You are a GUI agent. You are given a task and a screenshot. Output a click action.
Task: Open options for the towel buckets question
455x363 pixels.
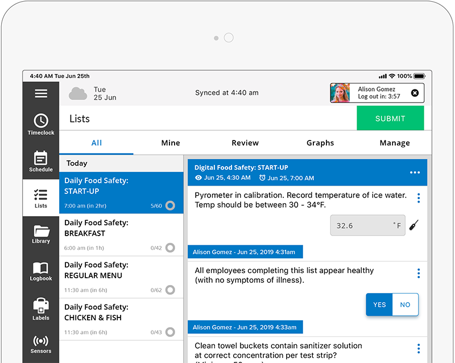419,348
